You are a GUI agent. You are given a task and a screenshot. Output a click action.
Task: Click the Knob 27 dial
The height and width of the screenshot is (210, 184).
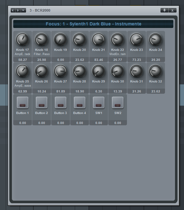tap(61, 71)
